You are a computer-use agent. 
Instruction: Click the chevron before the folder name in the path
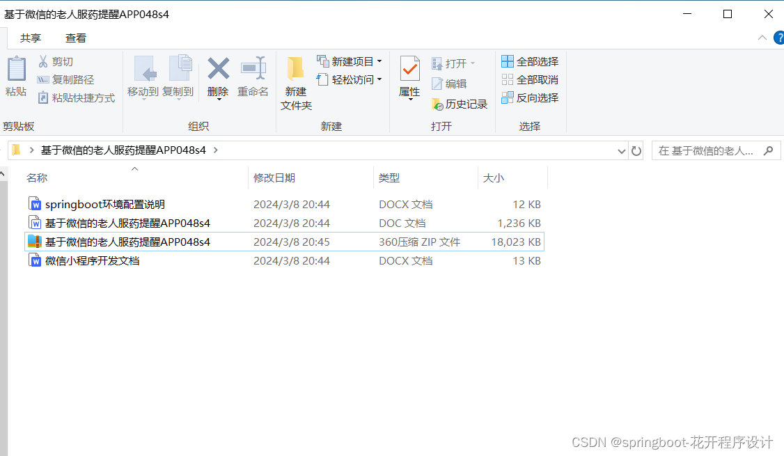click(x=31, y=150)
